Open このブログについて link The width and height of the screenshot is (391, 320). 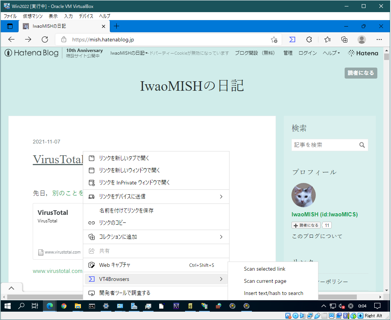tap(317, 236)
